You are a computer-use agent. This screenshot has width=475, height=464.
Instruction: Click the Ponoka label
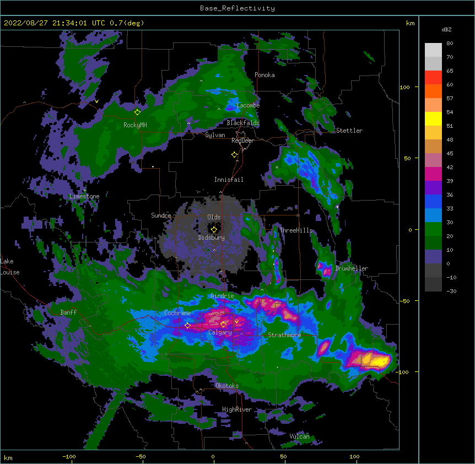coord(265,75)
